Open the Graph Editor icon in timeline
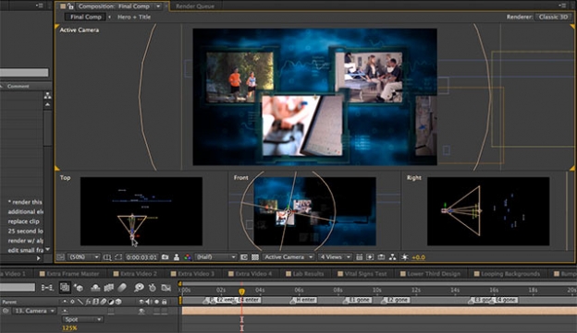Screen dimensions: 577x333 click(166, 288)
